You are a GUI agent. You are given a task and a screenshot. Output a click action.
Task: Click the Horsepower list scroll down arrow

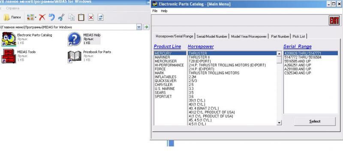click(x=279, y=123)
